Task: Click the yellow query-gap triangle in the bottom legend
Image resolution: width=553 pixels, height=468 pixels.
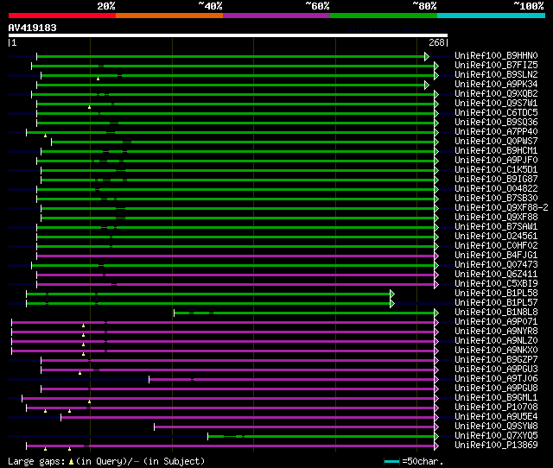Action: click(x=72, y=462)
